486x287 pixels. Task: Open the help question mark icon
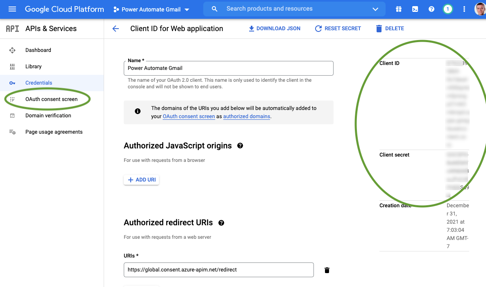pyautogui.click(x=431, y=9)
